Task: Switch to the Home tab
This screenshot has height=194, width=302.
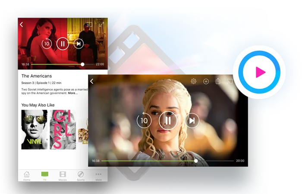Action: 27,176
